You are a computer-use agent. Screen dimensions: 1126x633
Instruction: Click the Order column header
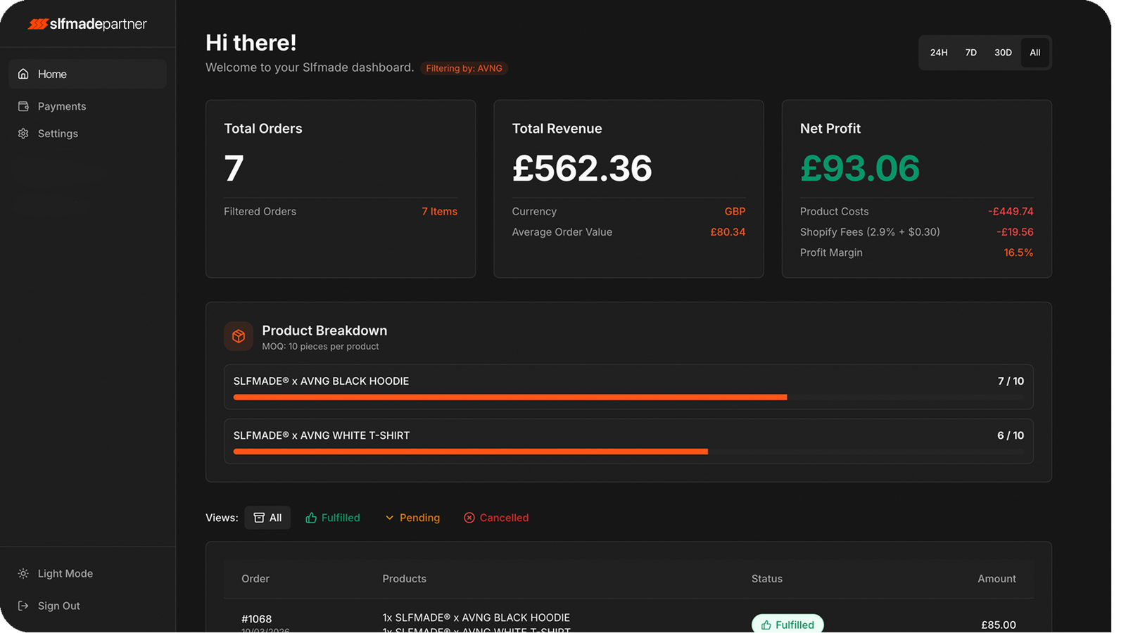click(x=255, y=579)
